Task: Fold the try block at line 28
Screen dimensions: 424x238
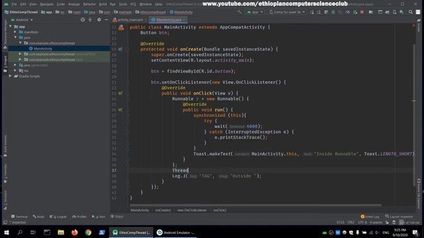Action: (x=128, y=120)
